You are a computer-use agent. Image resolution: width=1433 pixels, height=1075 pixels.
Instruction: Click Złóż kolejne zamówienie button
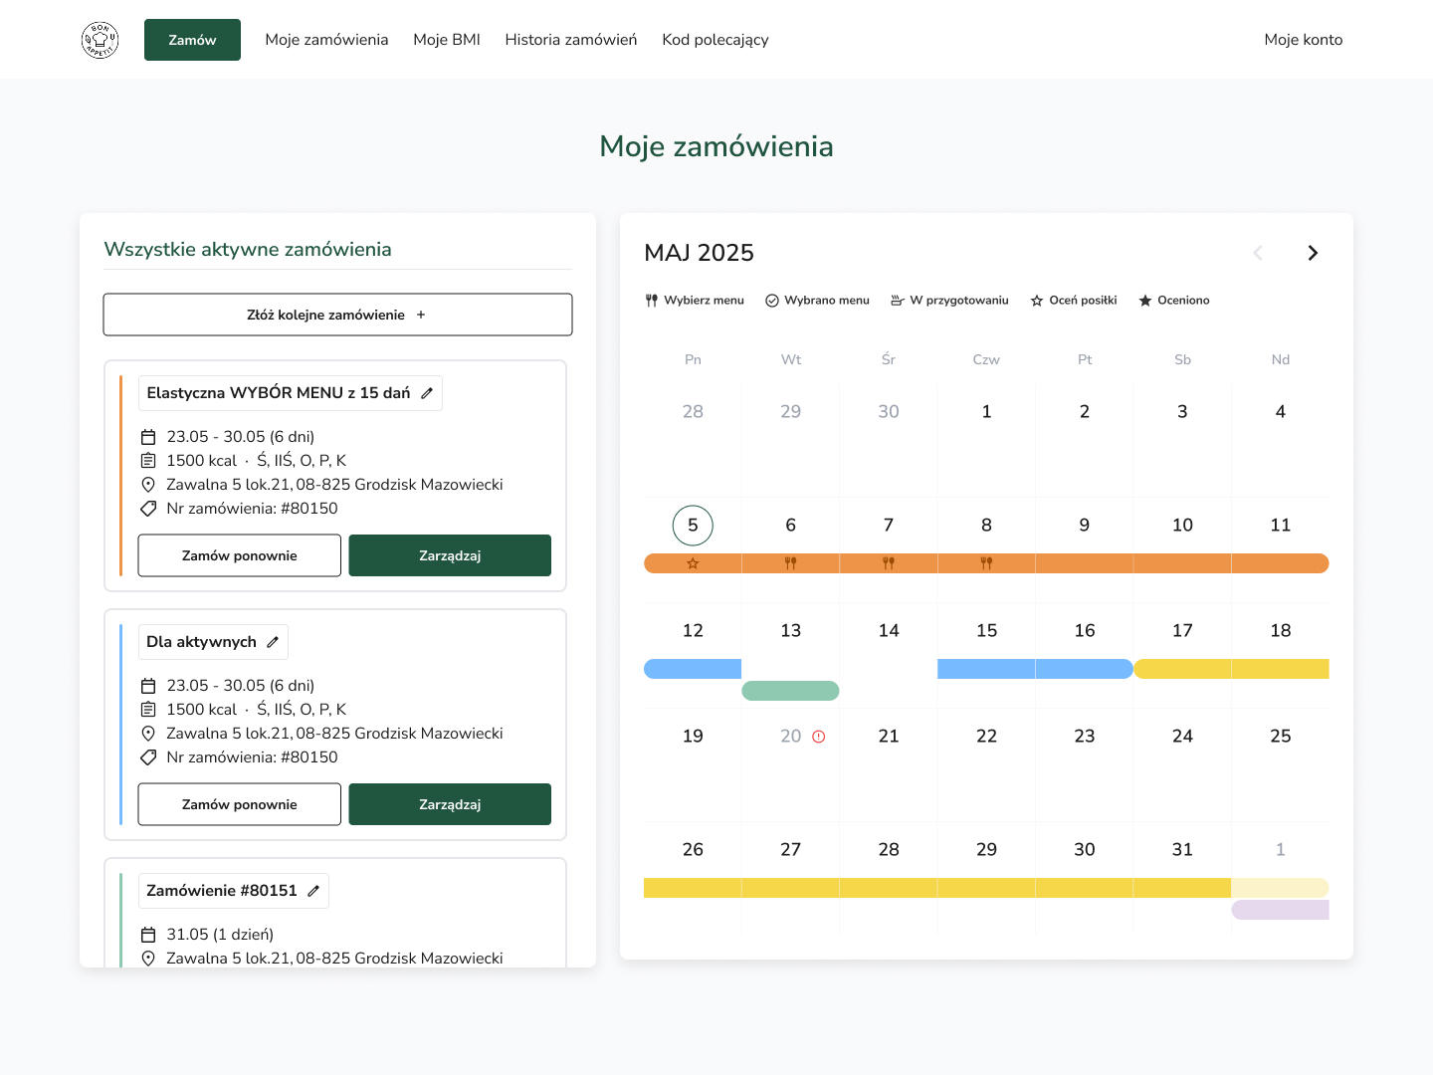point(337,315)
